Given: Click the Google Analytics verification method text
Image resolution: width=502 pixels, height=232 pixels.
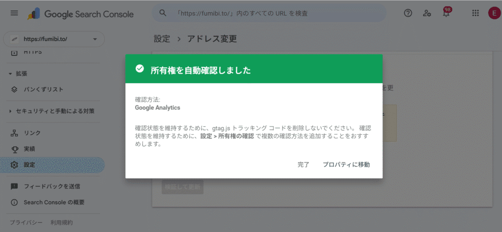Looking at the screenshot, I should [x=157, y=108].
